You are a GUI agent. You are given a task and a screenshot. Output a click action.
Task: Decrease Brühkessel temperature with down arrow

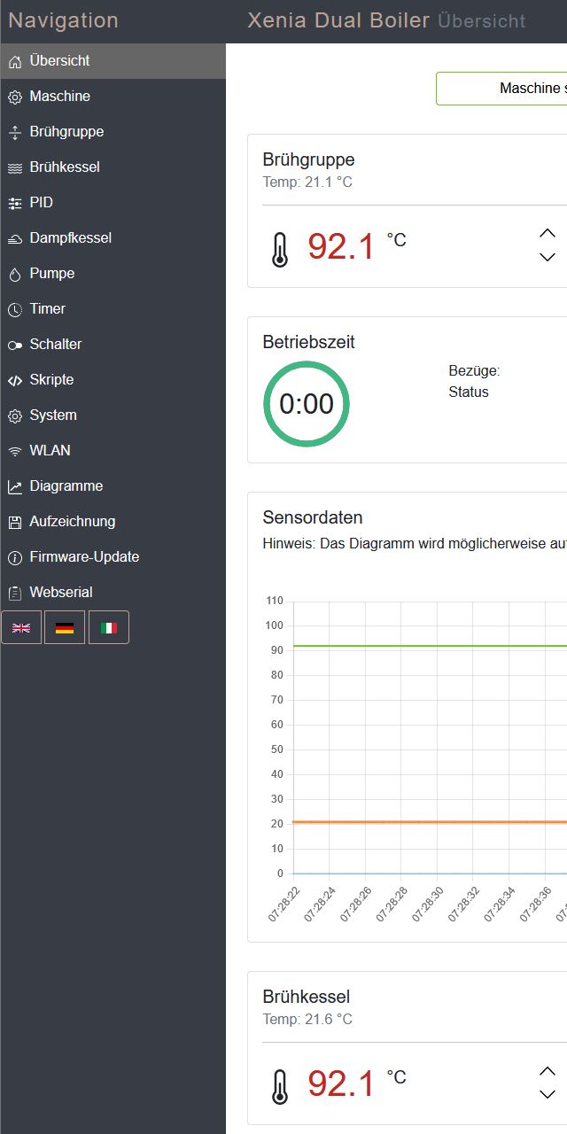click(x=548, y=1094)
